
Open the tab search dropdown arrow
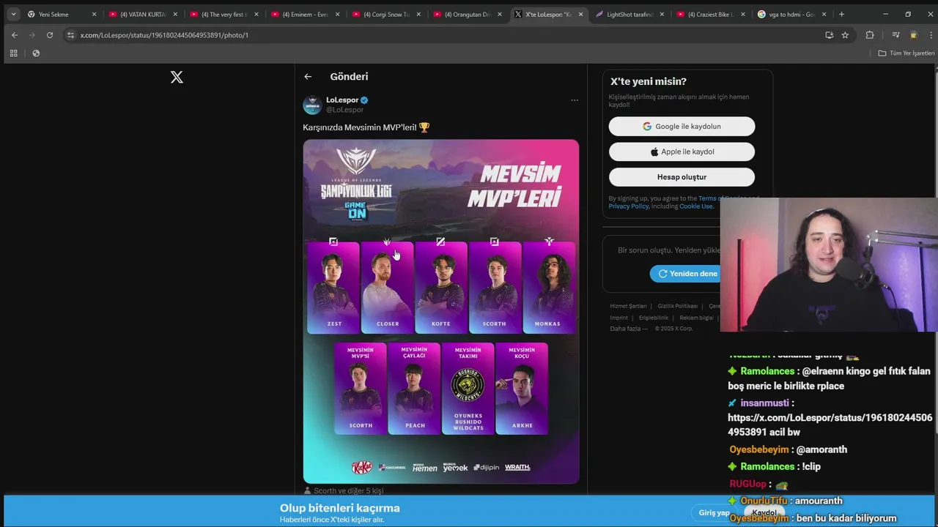[13, 14]
